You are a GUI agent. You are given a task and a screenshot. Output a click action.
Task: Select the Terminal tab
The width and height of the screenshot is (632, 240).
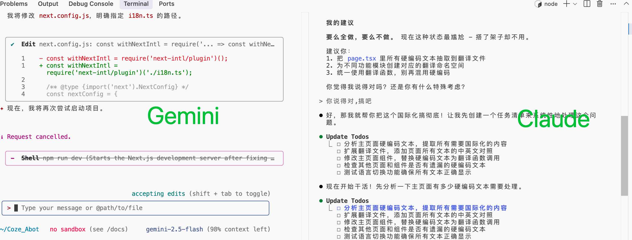[136, 4]
